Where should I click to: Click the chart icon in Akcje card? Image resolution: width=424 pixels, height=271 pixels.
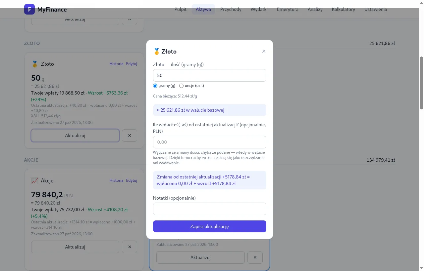35,180
